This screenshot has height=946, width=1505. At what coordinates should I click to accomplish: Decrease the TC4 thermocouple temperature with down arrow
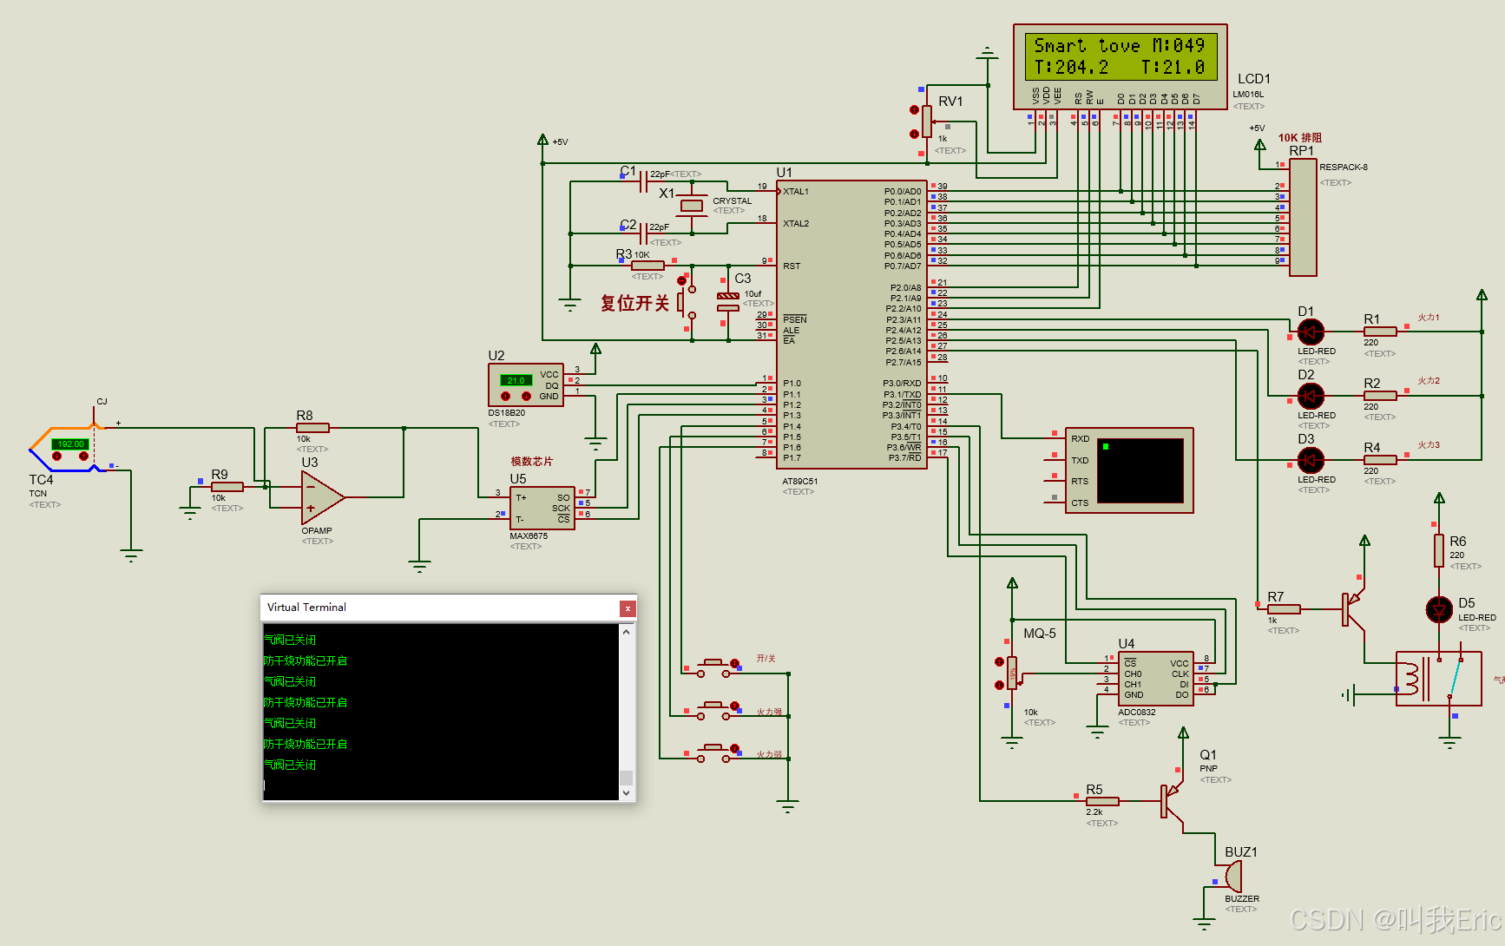57,456
